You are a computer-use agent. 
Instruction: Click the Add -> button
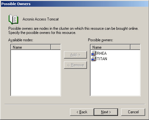click(75, 55)
